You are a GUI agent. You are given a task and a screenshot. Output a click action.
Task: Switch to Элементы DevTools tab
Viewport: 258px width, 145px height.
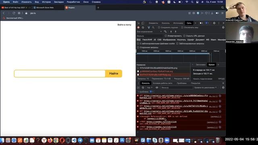153,23
